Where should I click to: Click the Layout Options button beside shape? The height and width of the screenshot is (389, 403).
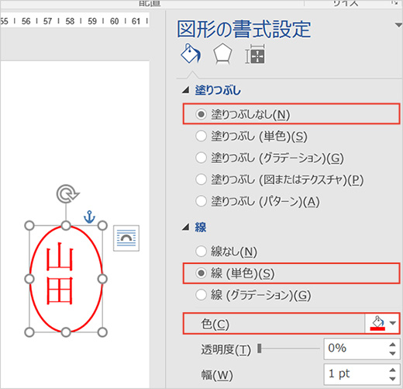point(126,238)
